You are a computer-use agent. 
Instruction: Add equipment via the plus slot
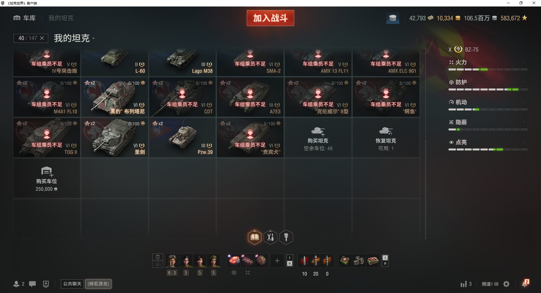[x=277, y=261]
